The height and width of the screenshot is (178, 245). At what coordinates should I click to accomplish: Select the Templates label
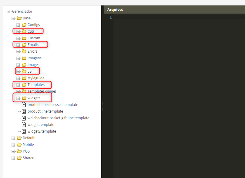tap(36, 85)
